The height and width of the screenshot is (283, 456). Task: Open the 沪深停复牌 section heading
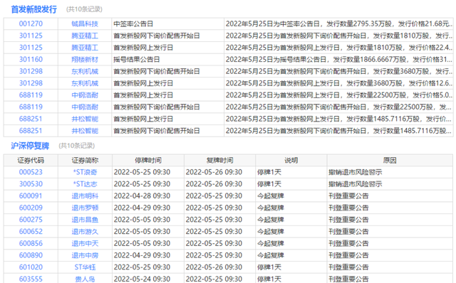[x=30, y=146]
